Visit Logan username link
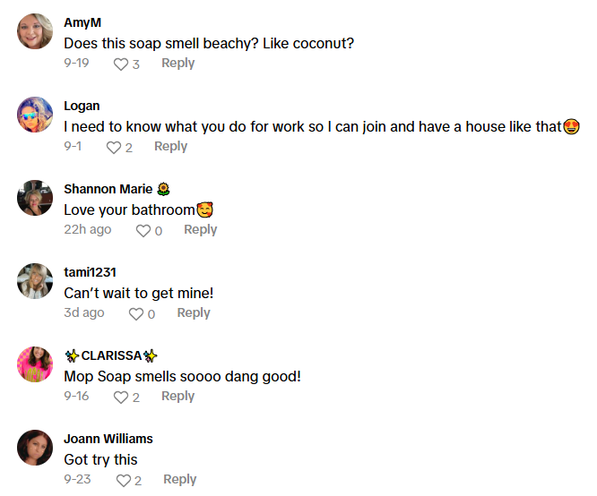The width and height of the screenshot is (597, 496). click(x=82, y=107)
